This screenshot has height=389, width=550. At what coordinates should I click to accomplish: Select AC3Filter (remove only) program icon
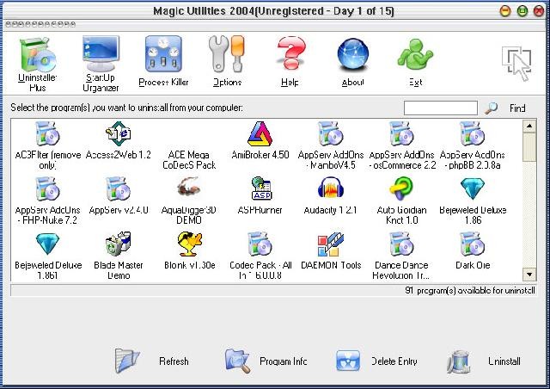(x=48, y=133)
